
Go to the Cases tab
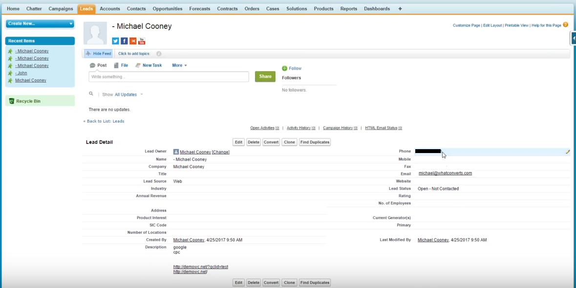click(273, 9)
